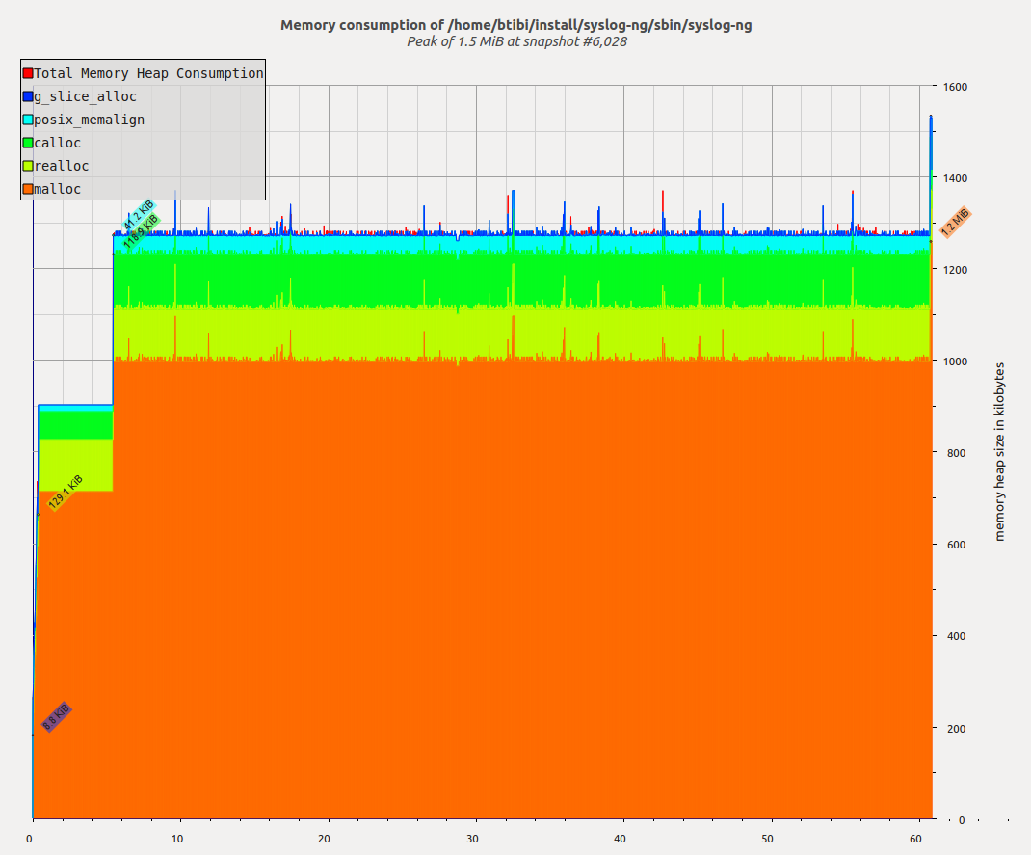Viewport: 1031px width, 855px height.
Task: Click the "Peak of 1.5 MiB" subtitle
Action: pyautogui.click(x=516, y=41)
